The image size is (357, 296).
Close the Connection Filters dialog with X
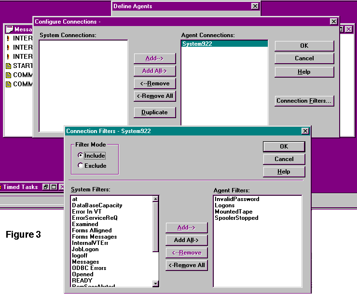click(x=305, y=131)
